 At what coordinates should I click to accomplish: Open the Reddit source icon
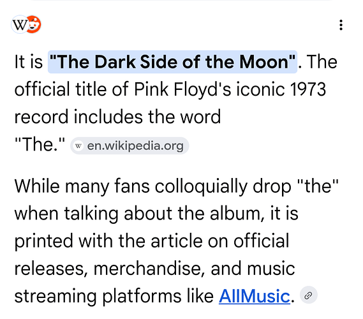34,24
